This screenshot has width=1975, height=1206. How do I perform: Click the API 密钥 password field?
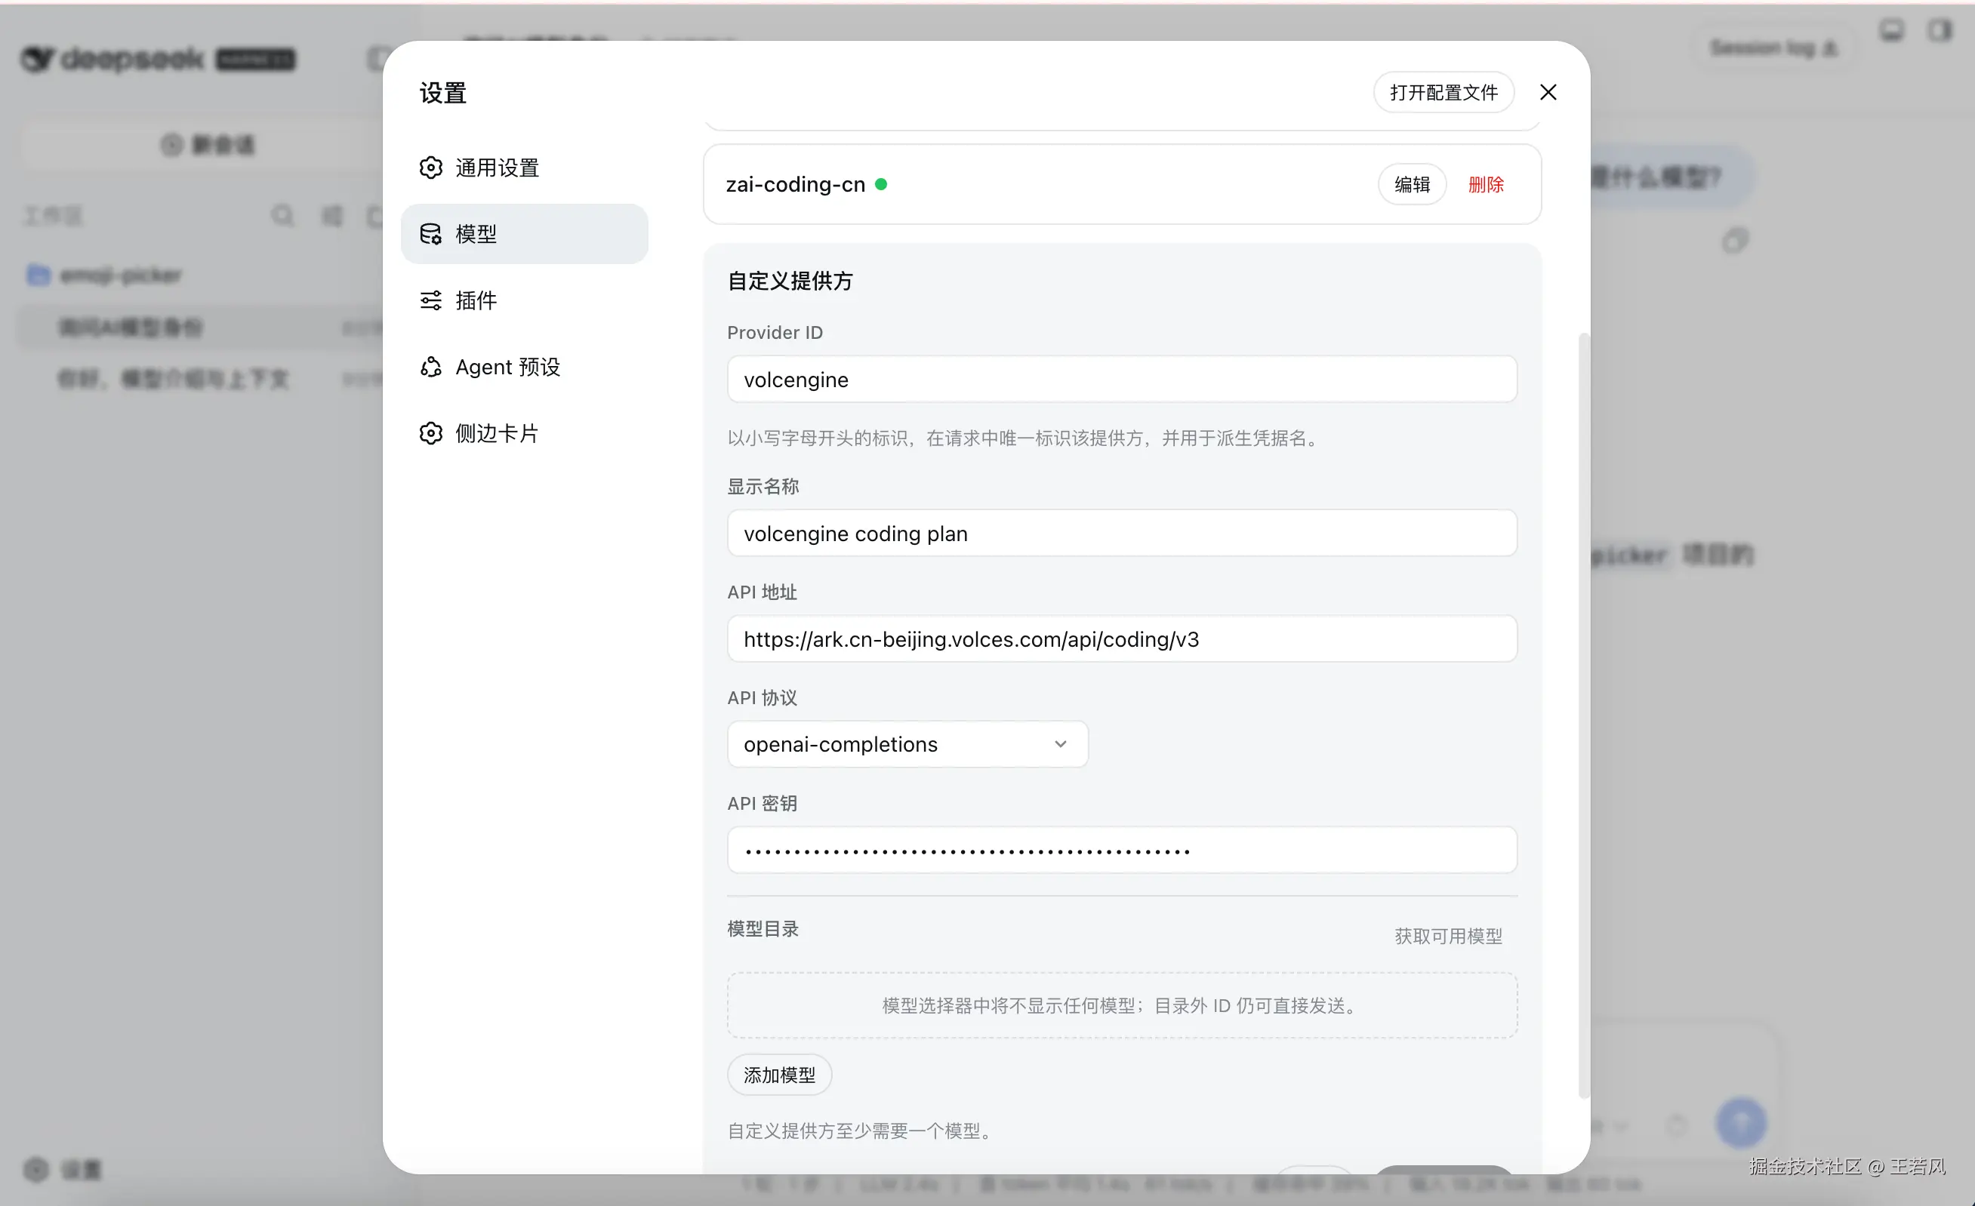tap(1121, 850)
